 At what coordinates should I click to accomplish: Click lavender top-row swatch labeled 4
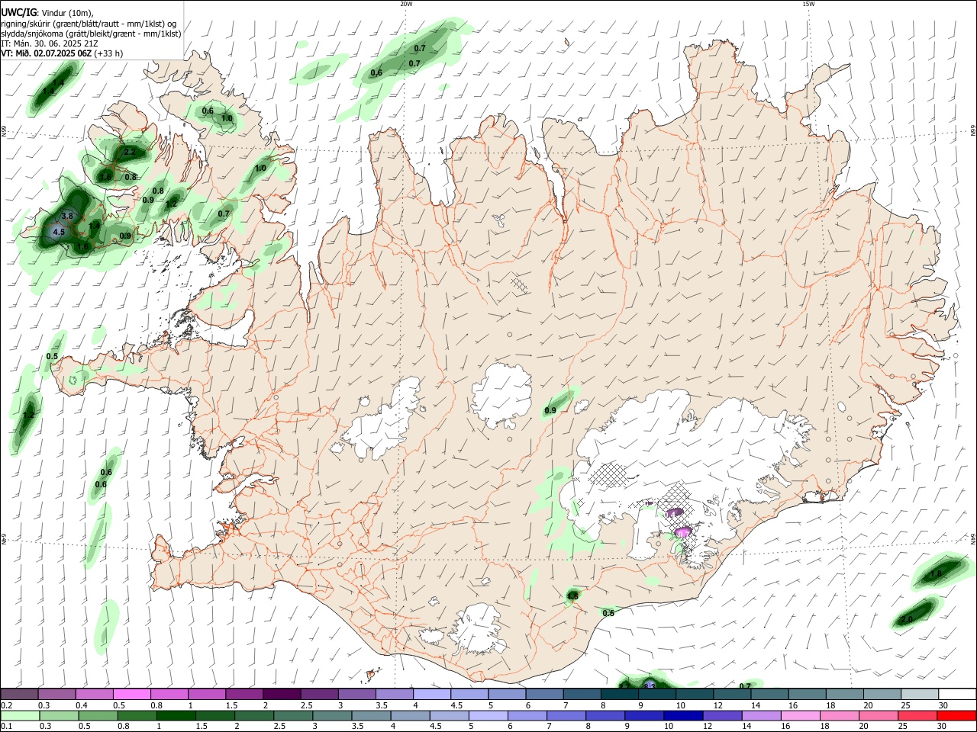[x=431, y=694]
